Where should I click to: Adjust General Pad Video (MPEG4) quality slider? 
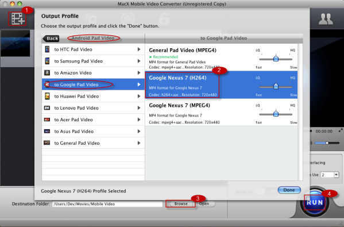[x=276, y=59]
